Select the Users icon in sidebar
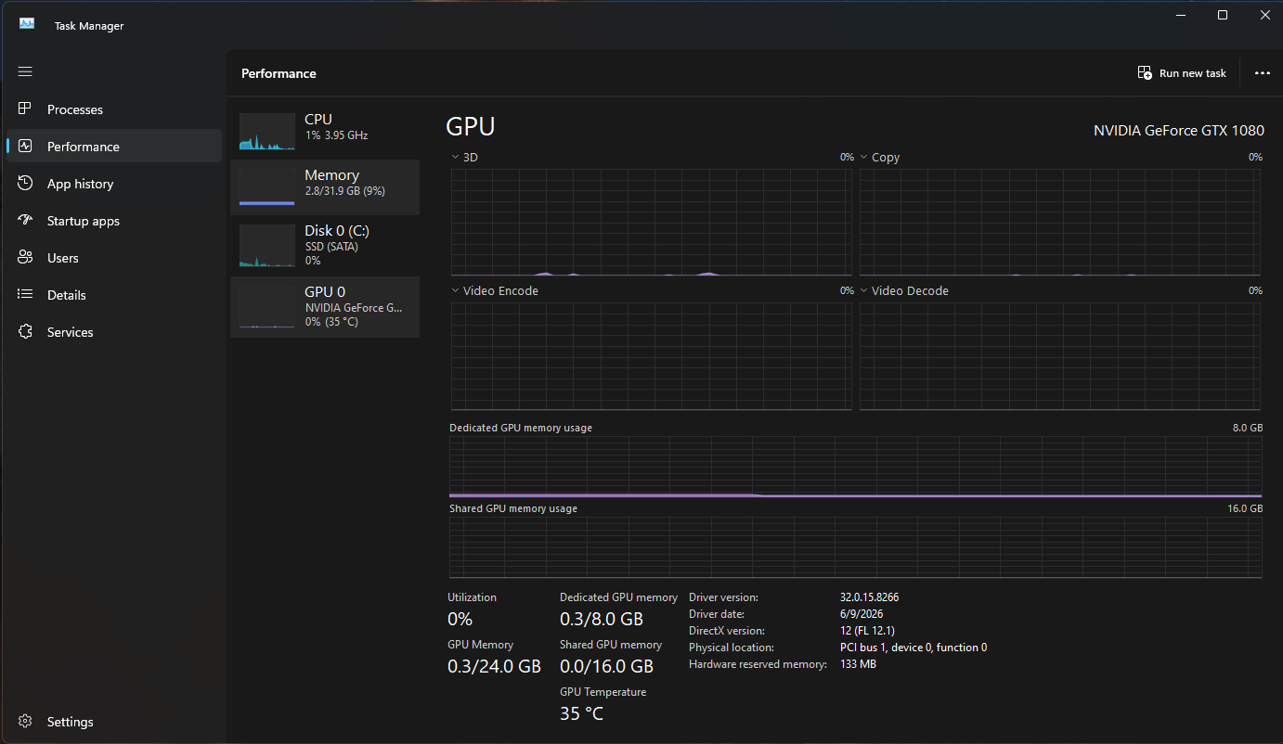The height and width of the screenshot is (744, 1283). click(25, 258)
